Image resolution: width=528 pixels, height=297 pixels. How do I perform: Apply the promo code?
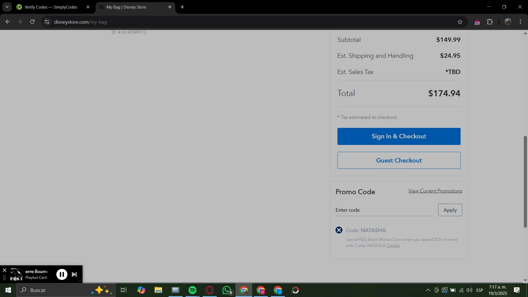point(450,210)
